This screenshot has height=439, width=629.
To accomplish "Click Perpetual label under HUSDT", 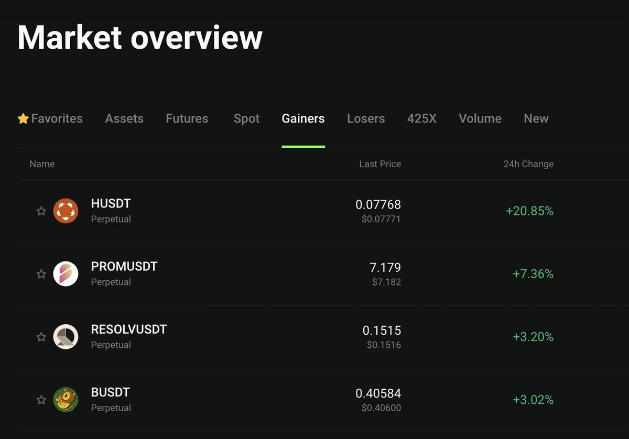I will point(111,219).
